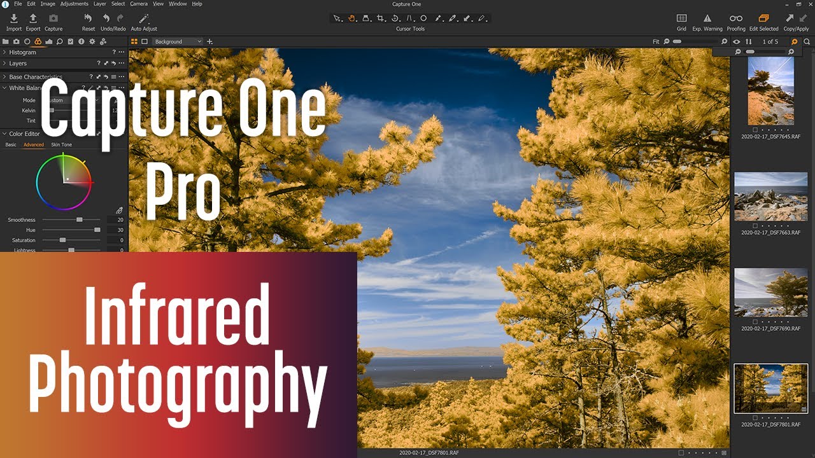The height and width of the screenshot is (458, 815).
Task: Click the color editor eyedropper picker
Action: click(118, 210)
